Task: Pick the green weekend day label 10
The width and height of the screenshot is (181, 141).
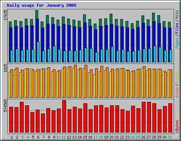Action: pos(58,137)
